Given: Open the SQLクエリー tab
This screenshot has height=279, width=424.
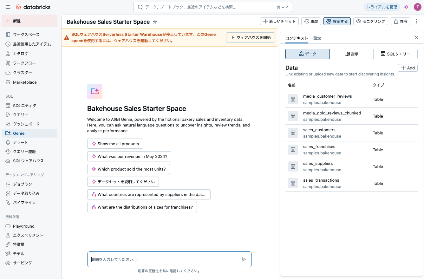Looking at the screenshot, I should click(x=395, y=54).
